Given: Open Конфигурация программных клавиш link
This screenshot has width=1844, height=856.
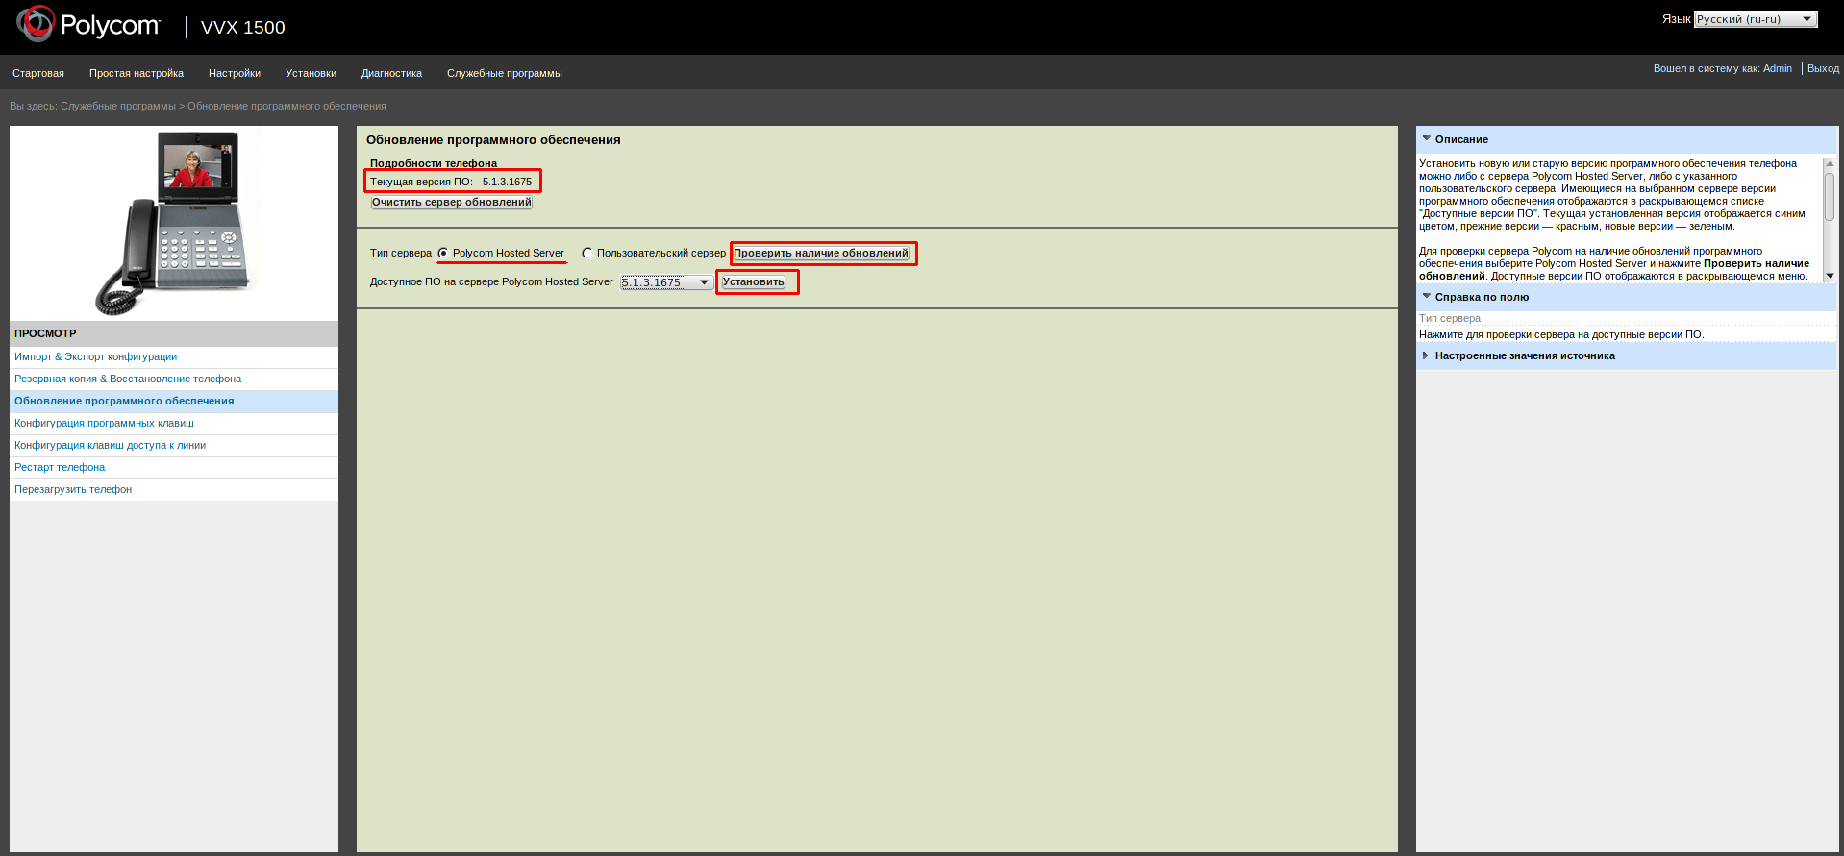Looking at the screenshot, I should [104, 423].
